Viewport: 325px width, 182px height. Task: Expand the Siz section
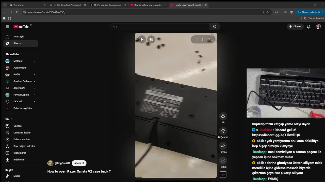click(x=9, y=119)
